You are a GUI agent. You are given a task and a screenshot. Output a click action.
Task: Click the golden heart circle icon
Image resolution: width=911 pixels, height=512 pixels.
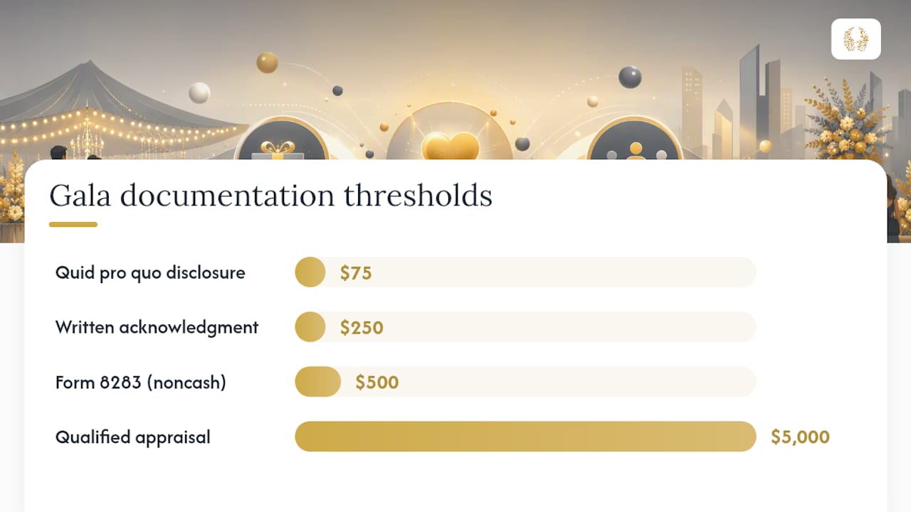tap(450, 134)
